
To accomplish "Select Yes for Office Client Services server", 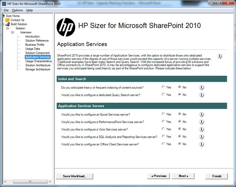I will click(x=163, y=144).
